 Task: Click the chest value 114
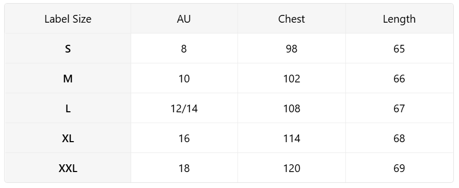(x=292, y=138)
